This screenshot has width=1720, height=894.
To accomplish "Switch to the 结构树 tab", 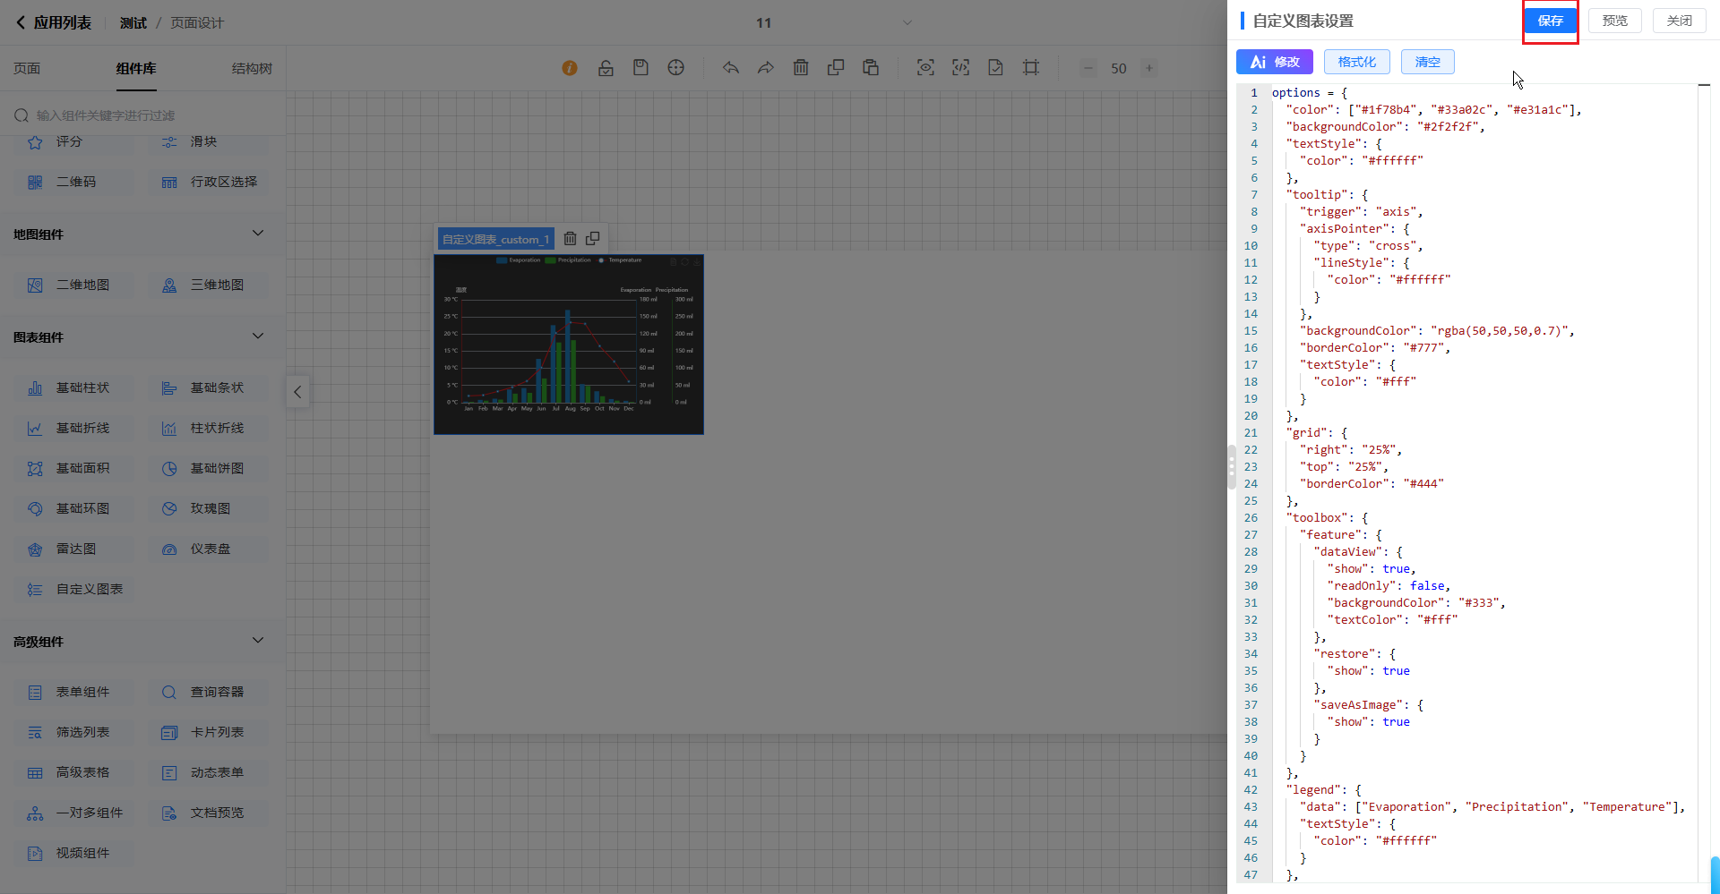I will click(252, 69).
